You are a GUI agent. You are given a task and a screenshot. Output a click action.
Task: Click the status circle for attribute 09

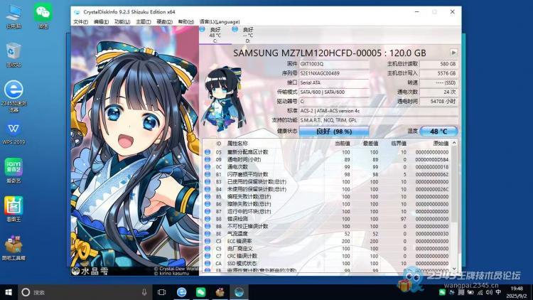(208, 159)
